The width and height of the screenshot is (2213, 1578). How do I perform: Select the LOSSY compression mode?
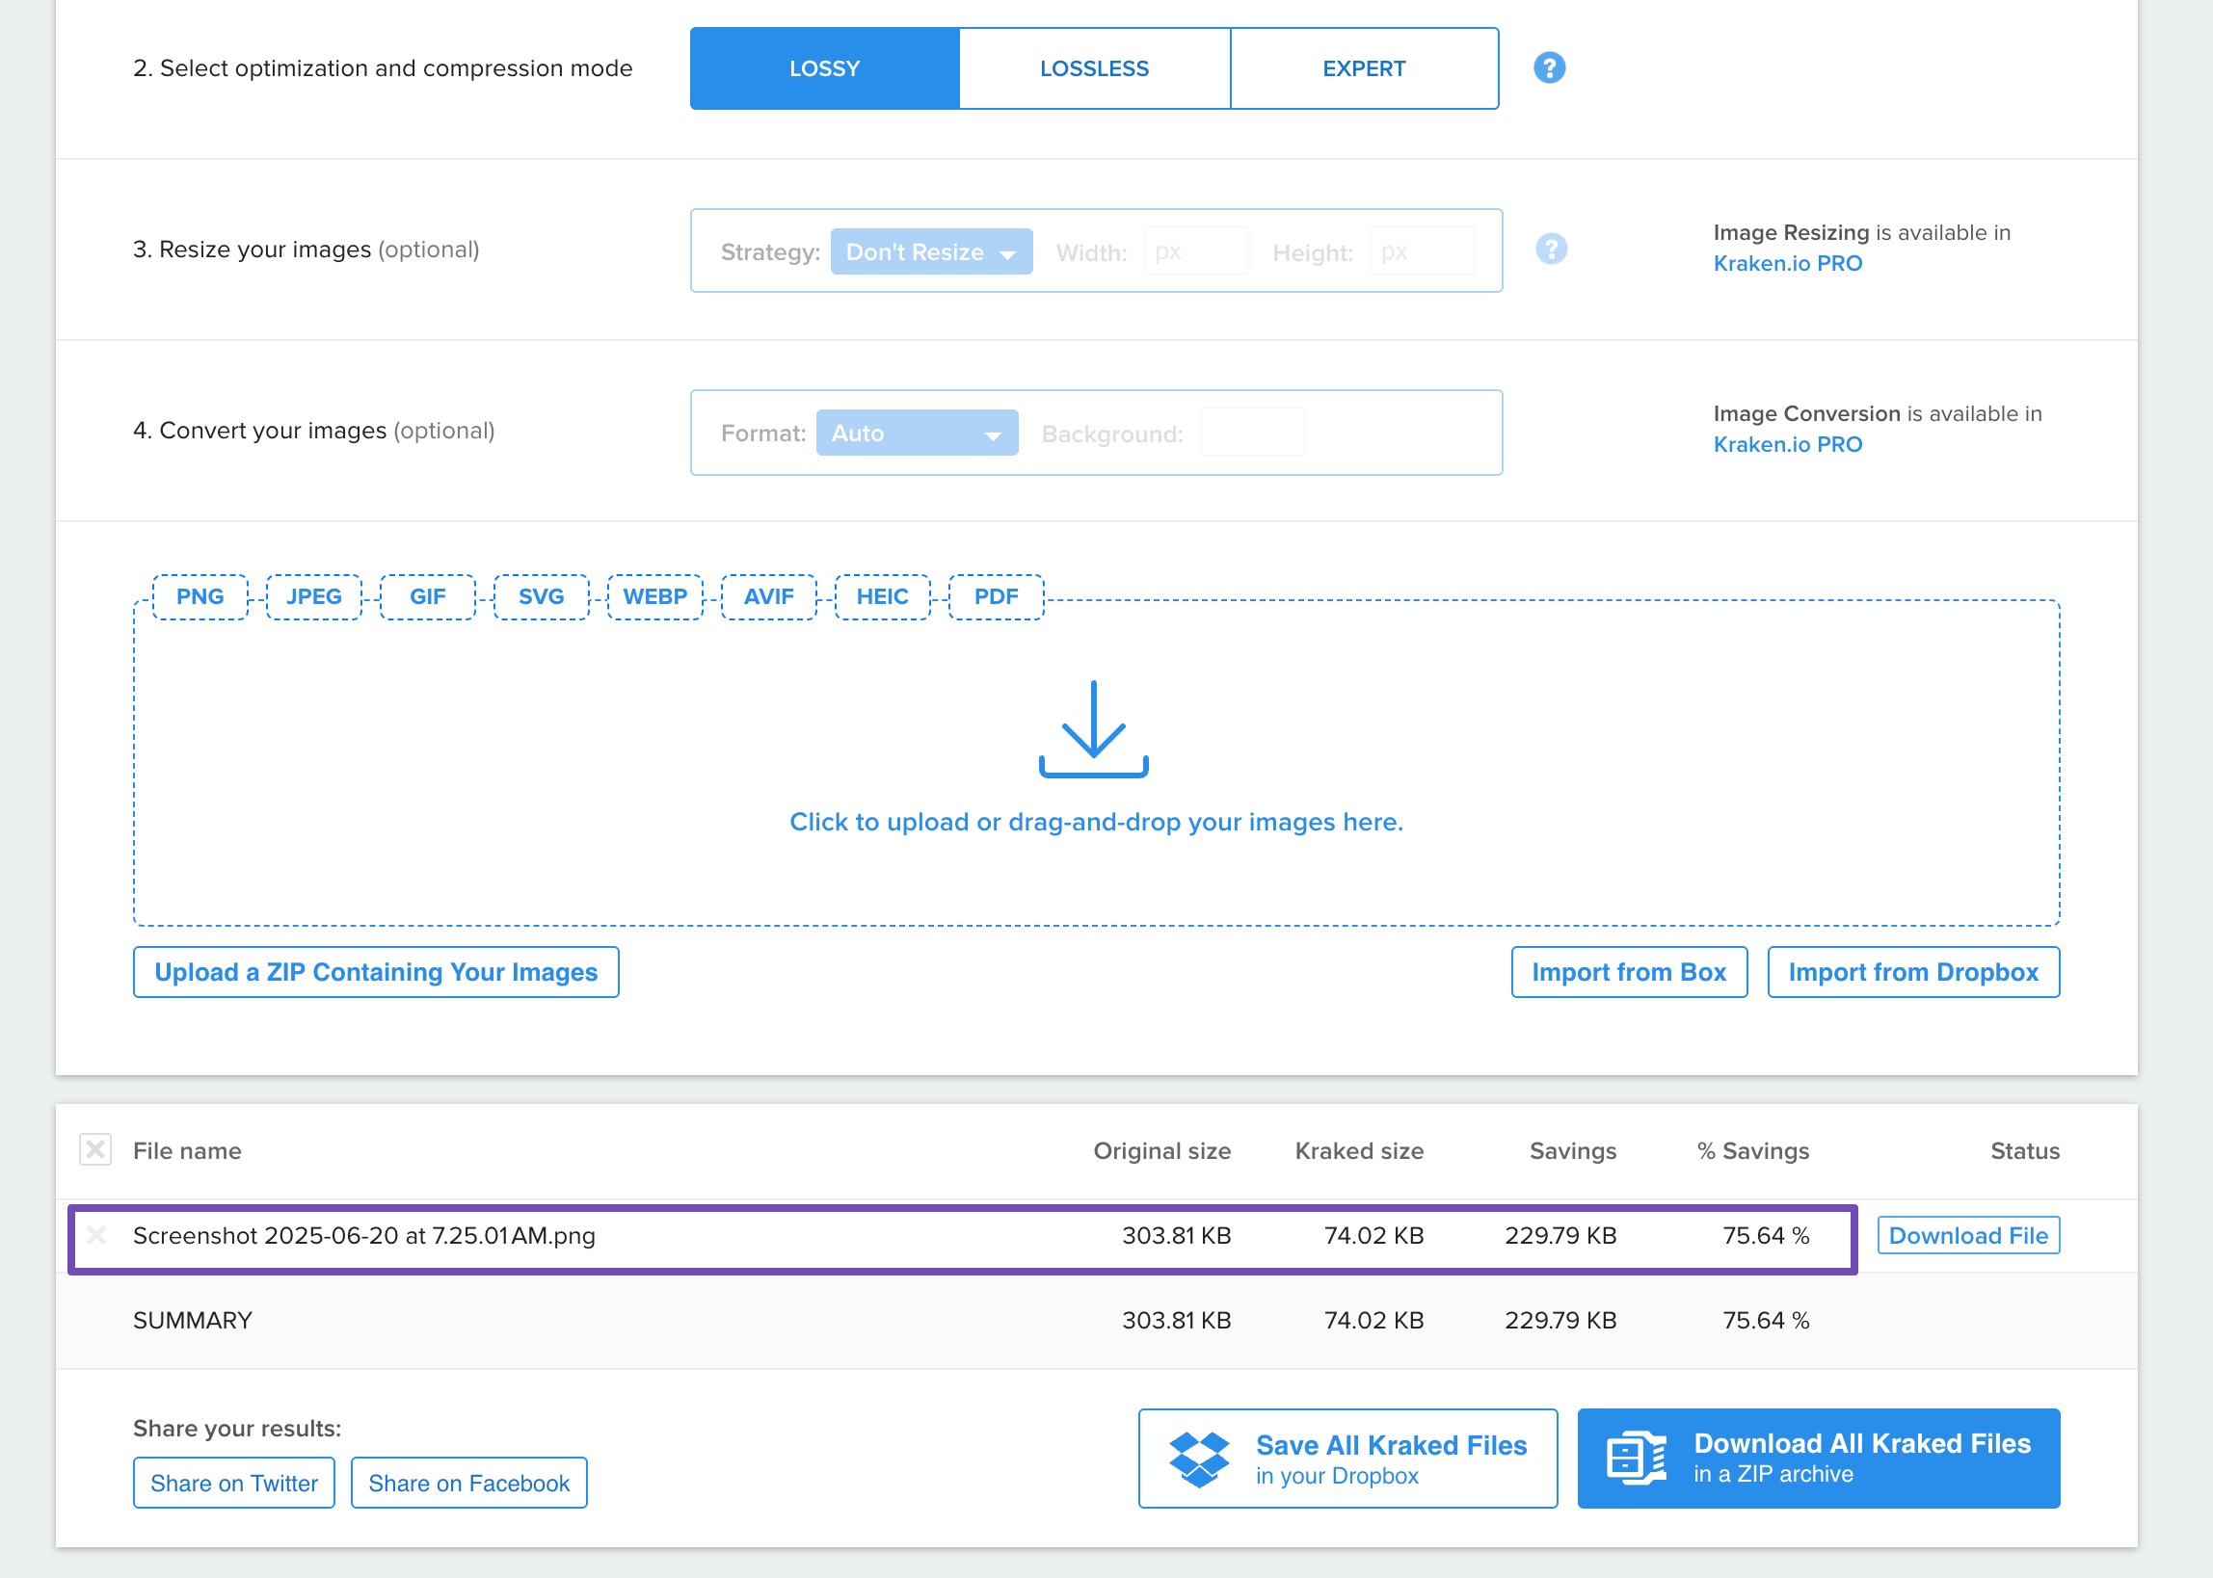point(824,69)
